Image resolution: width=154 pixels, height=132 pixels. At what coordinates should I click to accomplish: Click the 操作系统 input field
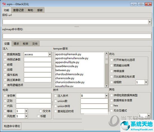click(x=38, y=75)
